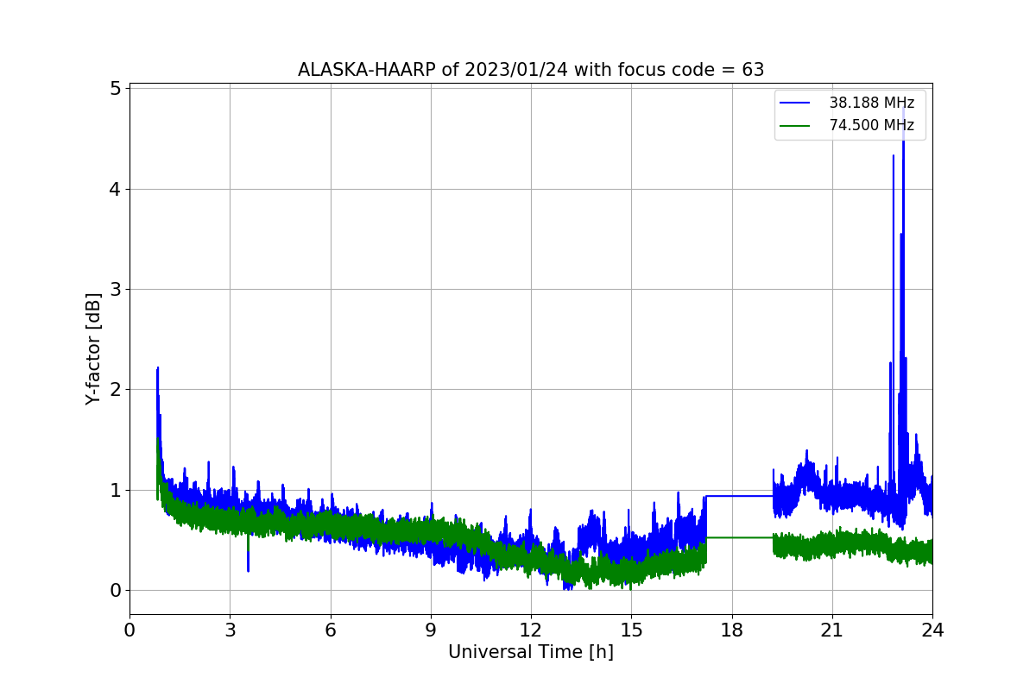The height and width of the screenshot is (690, 1036).
Task: Click the green line sample in legend
Action: pos(795,125)
